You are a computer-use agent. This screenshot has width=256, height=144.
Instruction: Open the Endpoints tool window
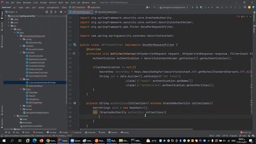[x=90, y=132]
